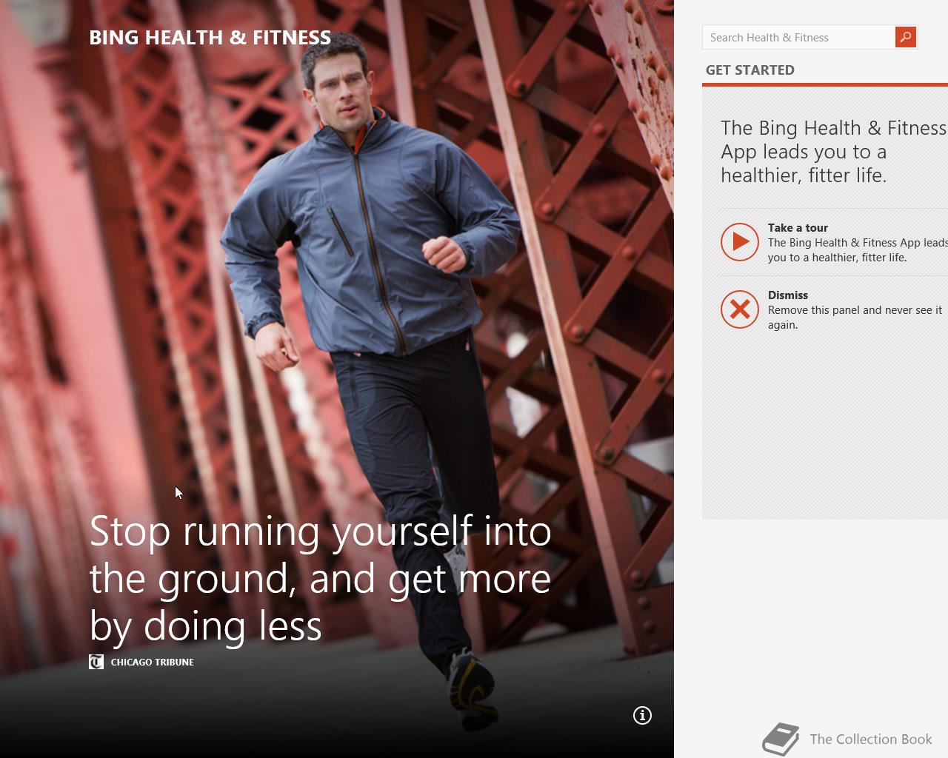948x758 pixels.
Task: Click the Chicago Tribune logo icon
Action: 96,662
